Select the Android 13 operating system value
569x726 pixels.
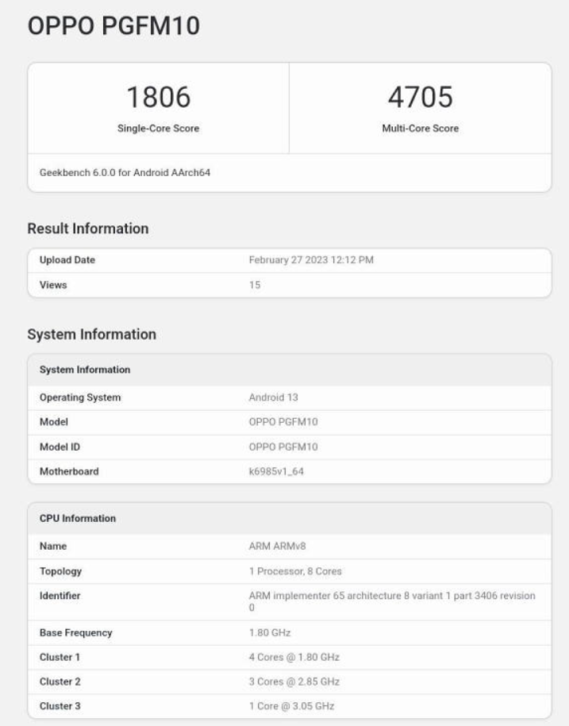[x=273, y=398]
